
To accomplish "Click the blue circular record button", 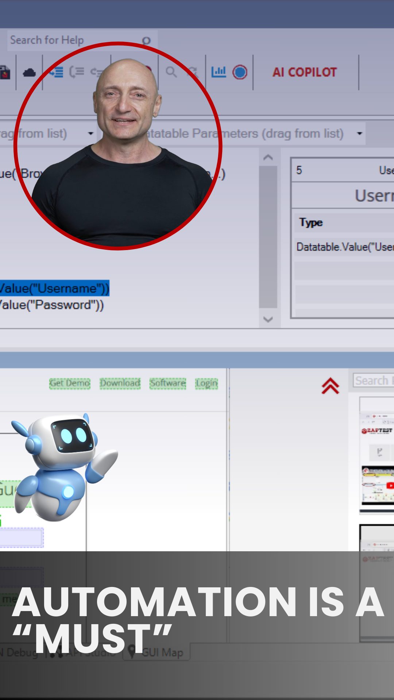I will [240, 72].
